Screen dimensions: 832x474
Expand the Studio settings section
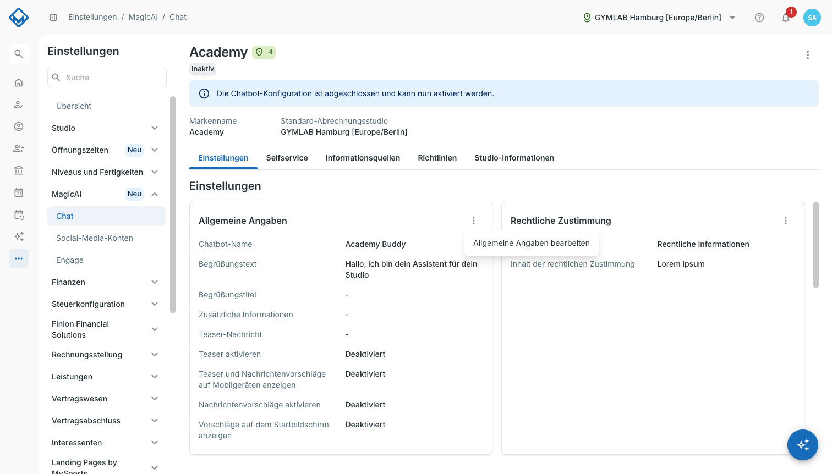[106, 128]
